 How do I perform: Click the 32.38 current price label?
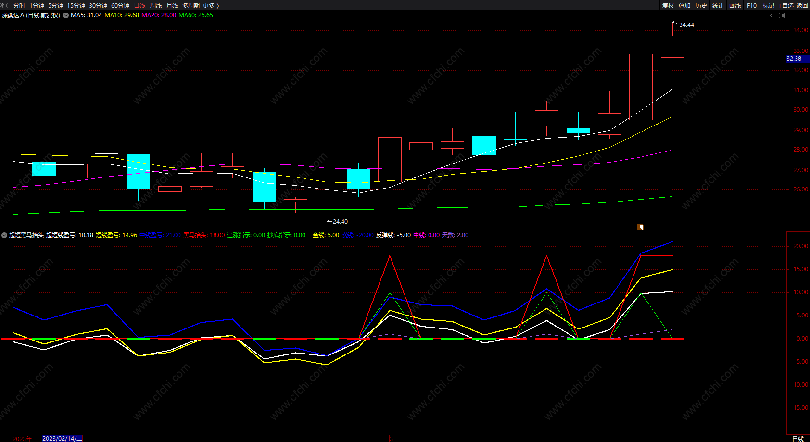click(794, 59)
